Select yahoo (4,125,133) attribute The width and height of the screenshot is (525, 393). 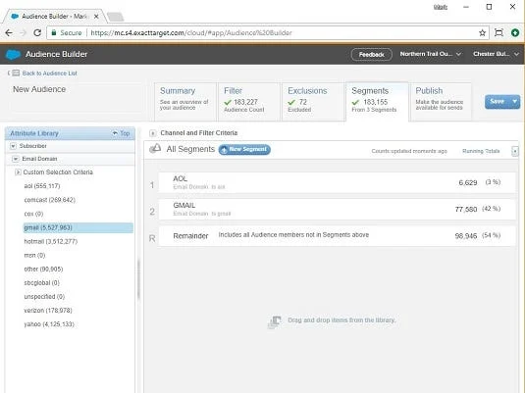point(49,324)
